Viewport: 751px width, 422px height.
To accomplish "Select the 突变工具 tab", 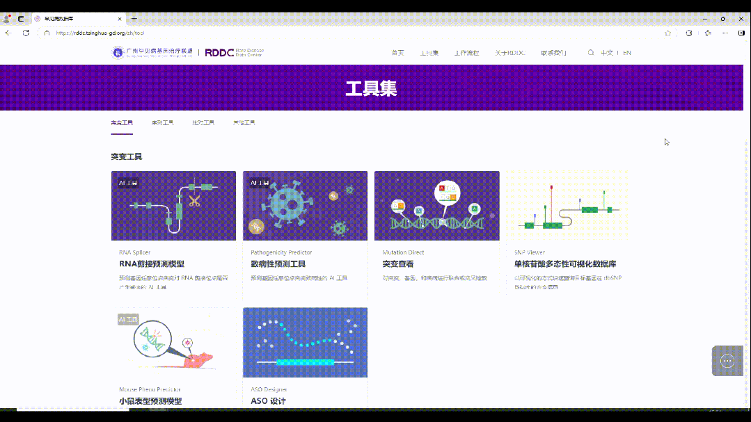I will click(122, 123).
